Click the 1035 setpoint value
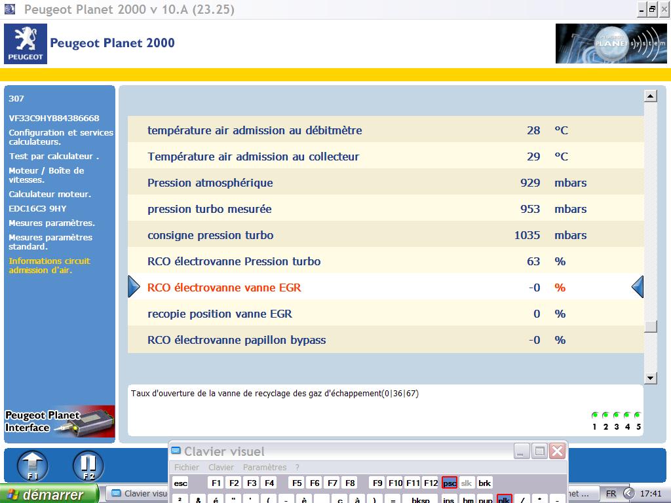The image size is (671, 503). click(x=527, y=235)
